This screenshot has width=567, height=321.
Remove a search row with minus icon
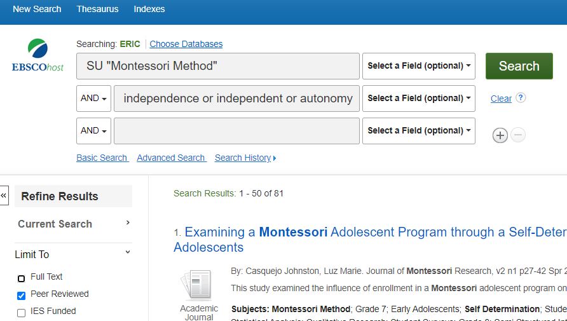point(518,135)
